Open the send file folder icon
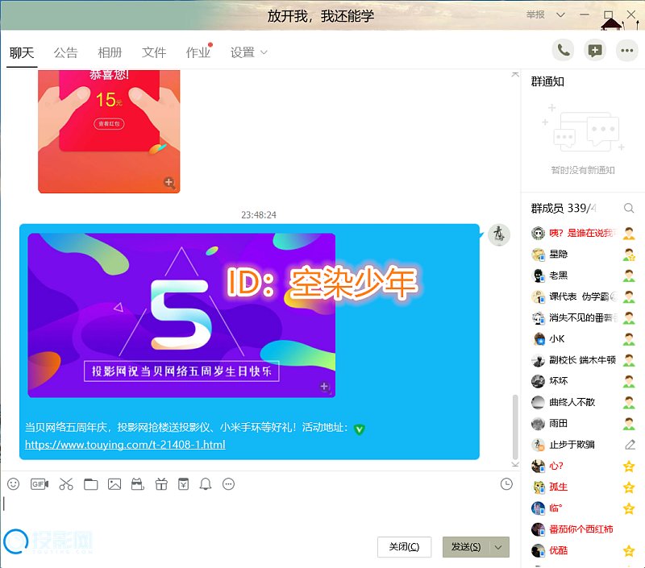Screen dimensions: 645x568 [90, 484]
